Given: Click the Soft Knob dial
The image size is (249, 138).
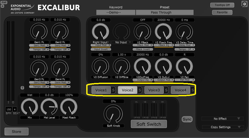Looking at the screenshot, I should click(x=113, y=114).
